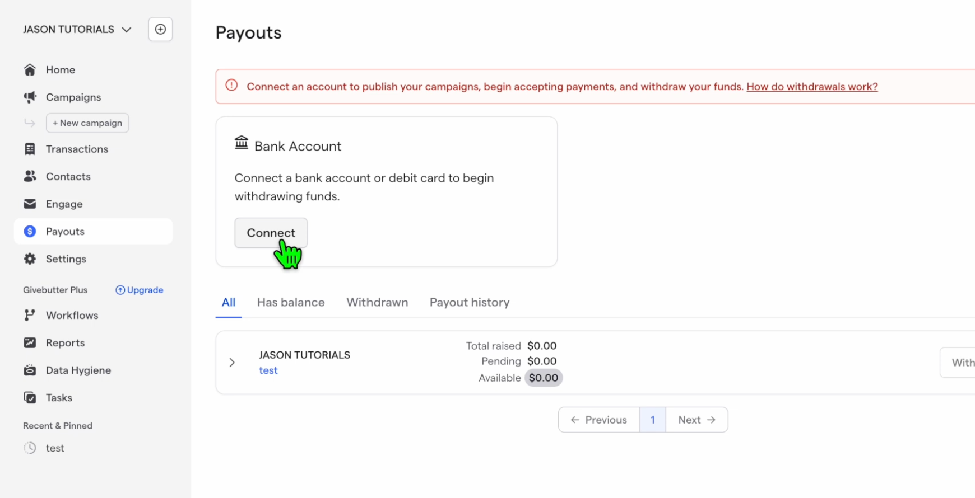This screenshot has height=498, width=975.
Task: Open Settings via the gear icon
Action: [x=30, y=259]
